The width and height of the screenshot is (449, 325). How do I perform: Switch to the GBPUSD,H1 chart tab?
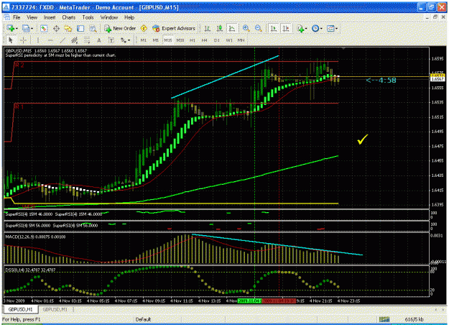[x=20, y=309]
